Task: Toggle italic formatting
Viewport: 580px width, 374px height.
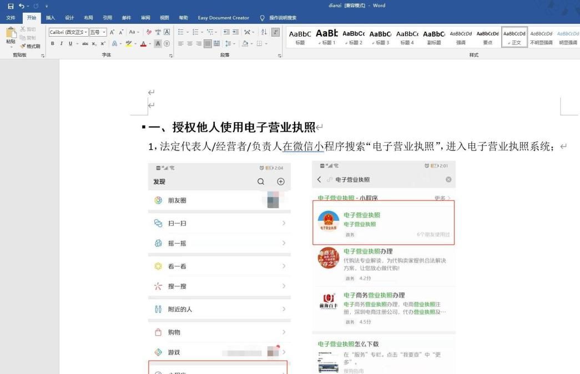Action: (x=62, y=44)
